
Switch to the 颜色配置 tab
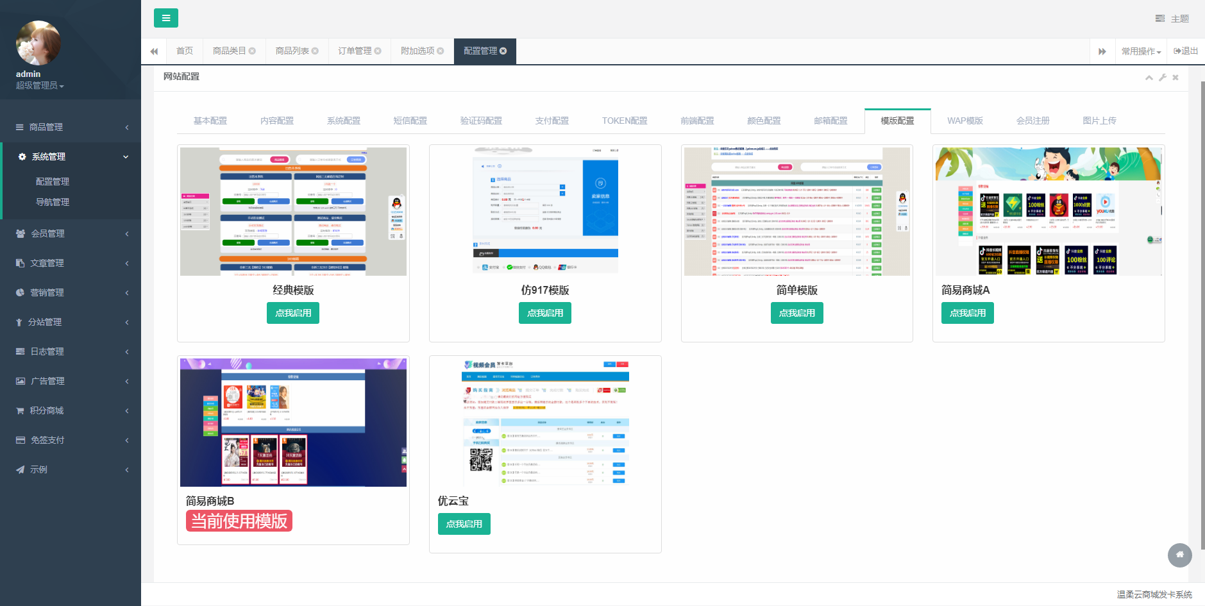[x=763, y=121]
